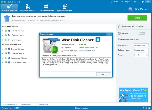
Task: Click the Компоненты Windows puzzle icon
Action: [9, 58]
